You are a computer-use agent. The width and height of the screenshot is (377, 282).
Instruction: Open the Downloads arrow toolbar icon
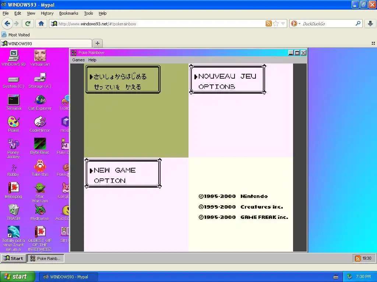pyautogui.click(x=370, y=23)
